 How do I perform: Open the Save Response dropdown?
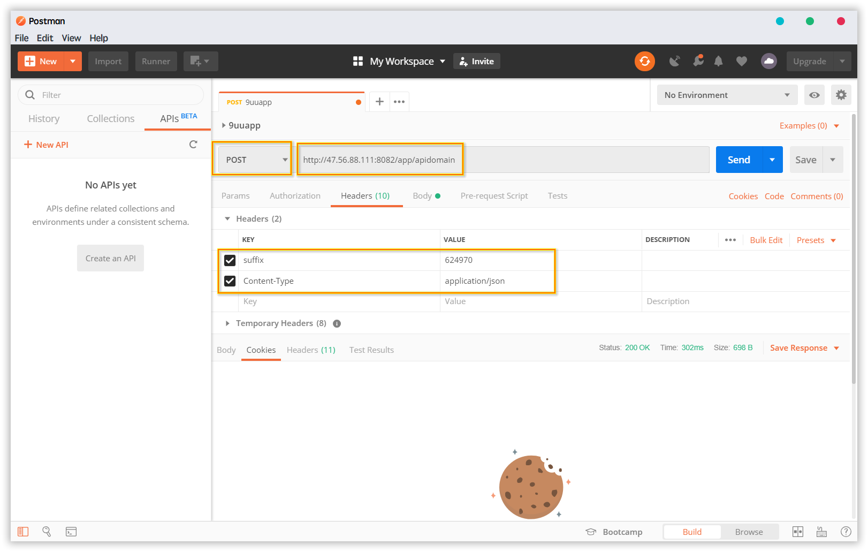(x=804, y=348)
